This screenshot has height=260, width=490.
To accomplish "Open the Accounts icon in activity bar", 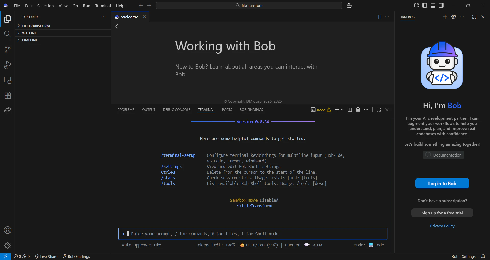I will 8,230.
